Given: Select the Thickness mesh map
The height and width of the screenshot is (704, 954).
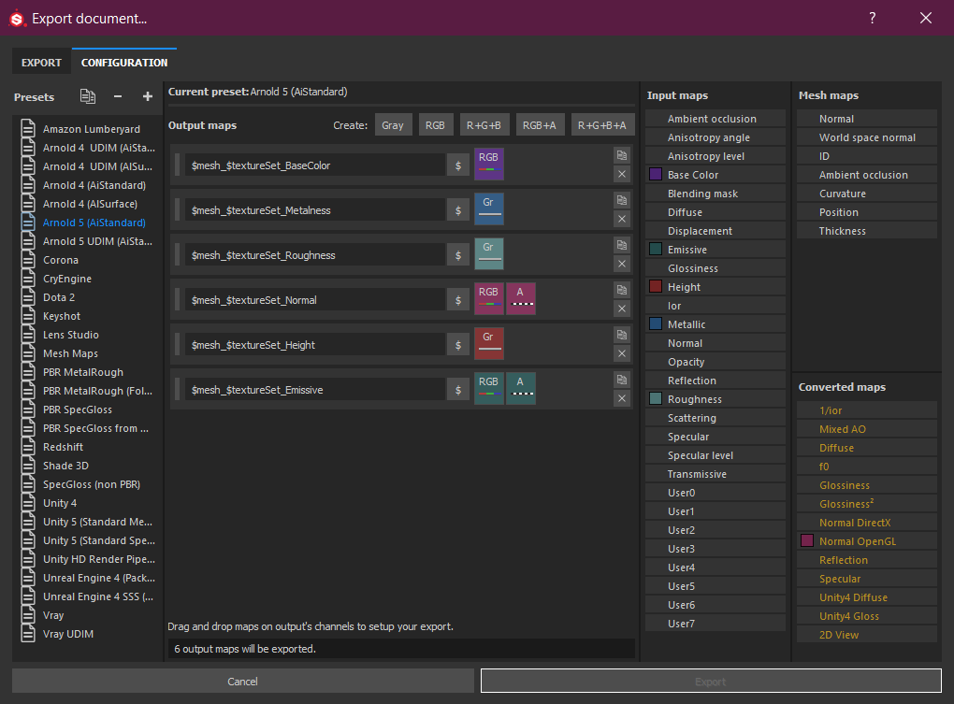Looking at the screenshot, I should [x=867, y=231].
